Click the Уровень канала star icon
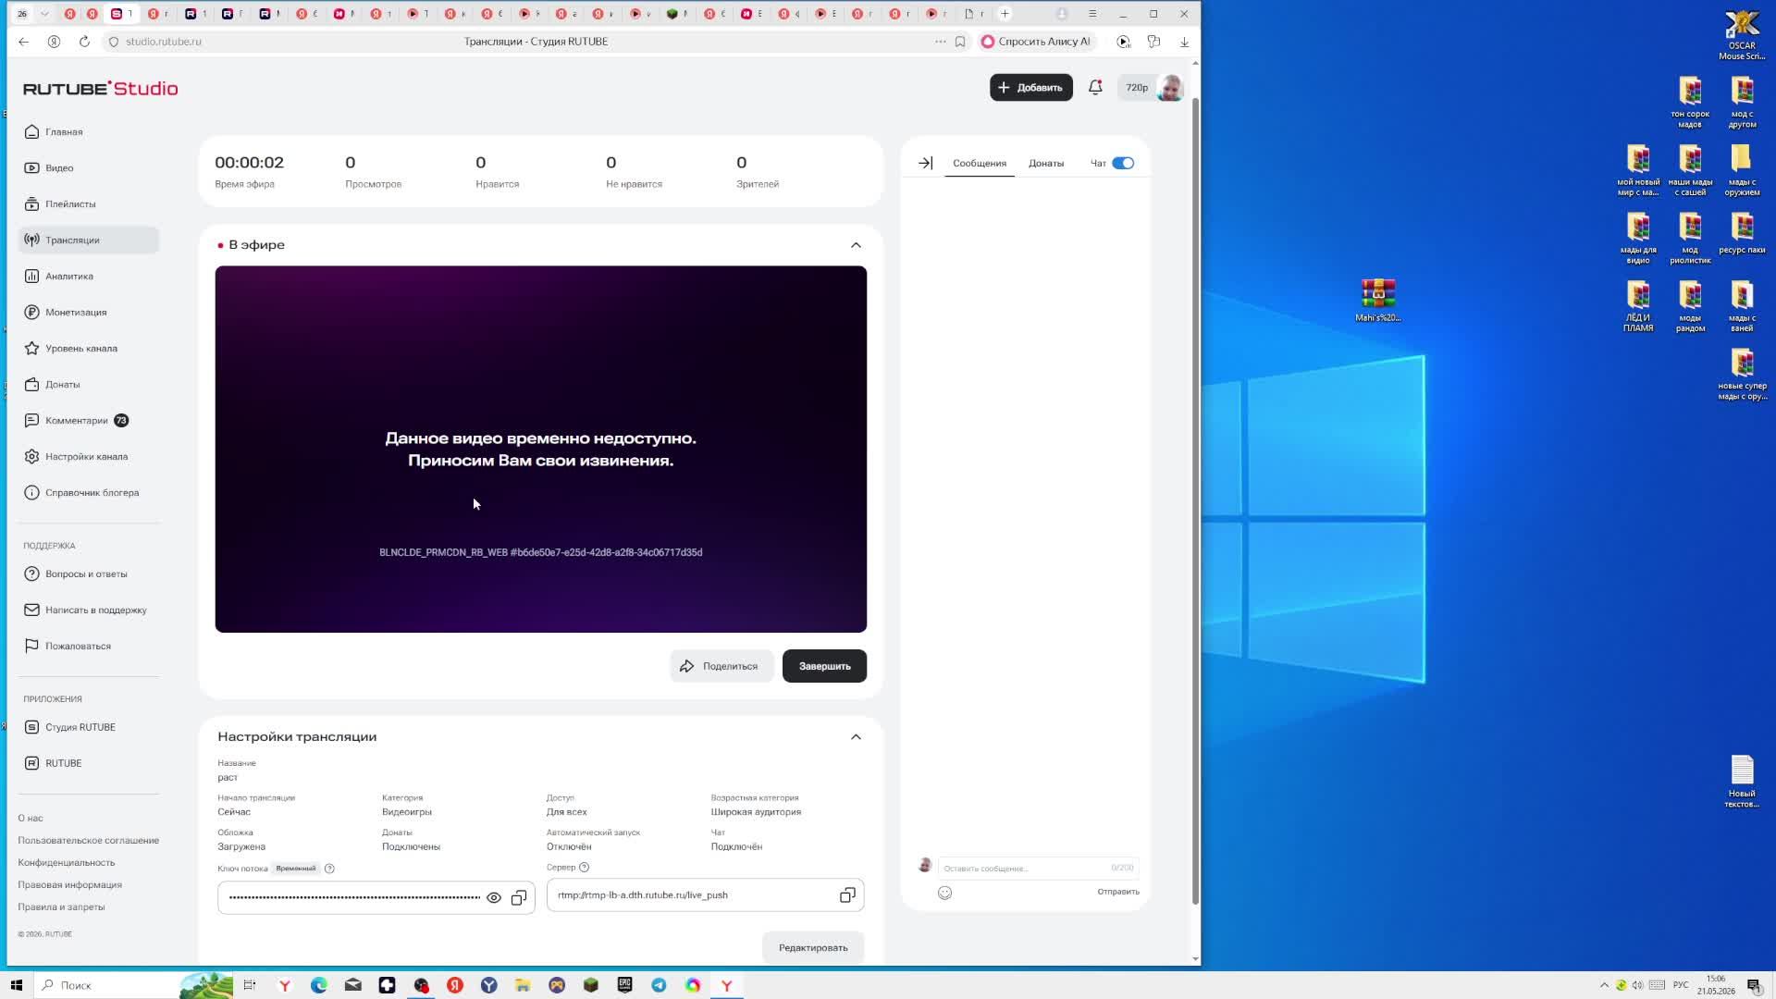This screenshot has height=999, width=1776. [32, 349]
